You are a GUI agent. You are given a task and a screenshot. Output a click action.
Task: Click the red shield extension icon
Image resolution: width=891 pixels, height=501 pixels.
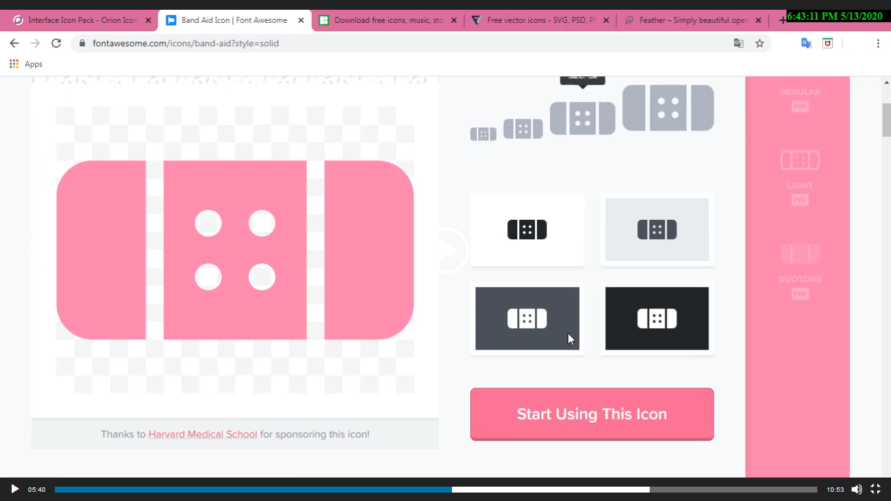pos(827,43)
